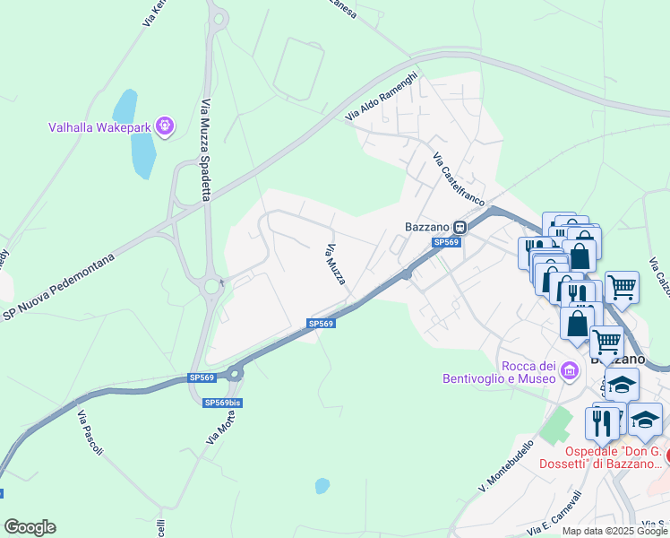
Task: Click the SP569 shield below Via Muzza
Action: [321, 324]
